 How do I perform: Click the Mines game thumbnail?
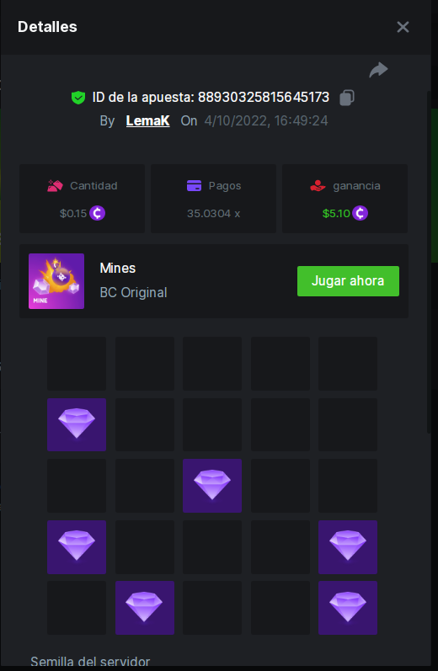tap(56, 281)
